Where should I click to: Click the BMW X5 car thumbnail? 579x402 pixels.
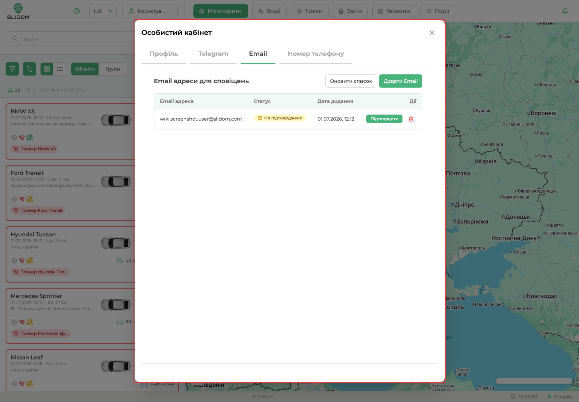(116, 120)
